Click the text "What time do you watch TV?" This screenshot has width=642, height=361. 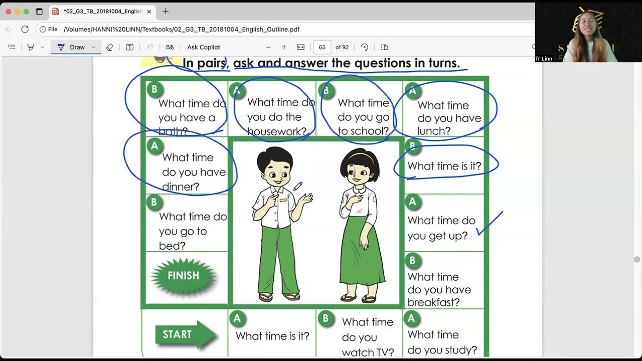[368, 337]
